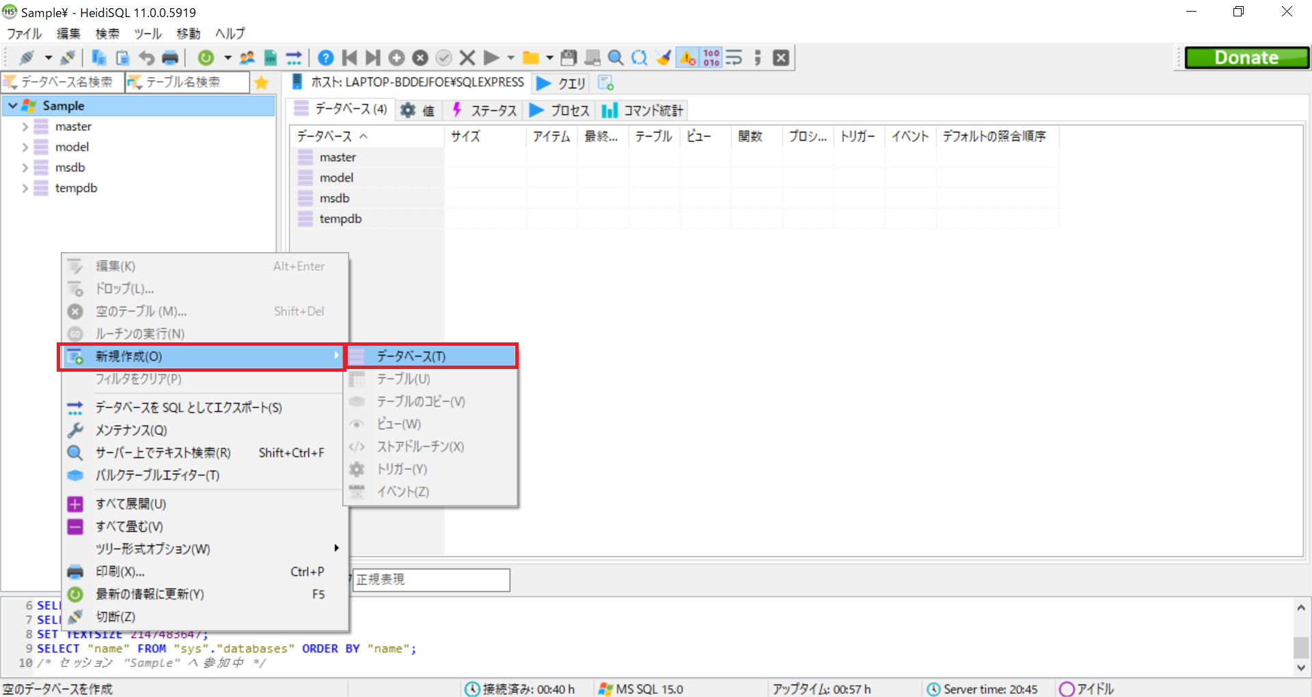
Task: Open dropdown arrow beside folder icon
Action: coord(549,57)
